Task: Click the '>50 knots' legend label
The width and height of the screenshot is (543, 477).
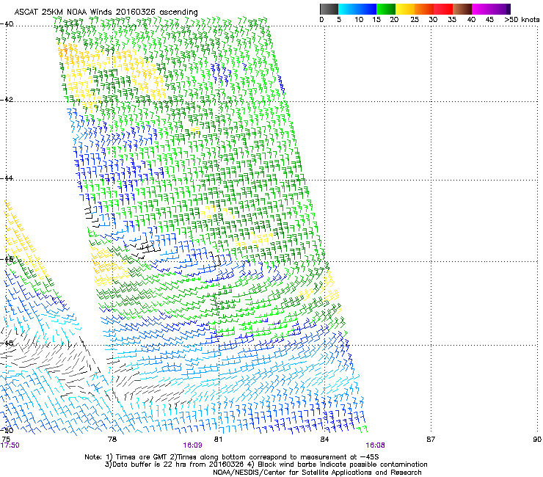Action: tap(522, 20)
